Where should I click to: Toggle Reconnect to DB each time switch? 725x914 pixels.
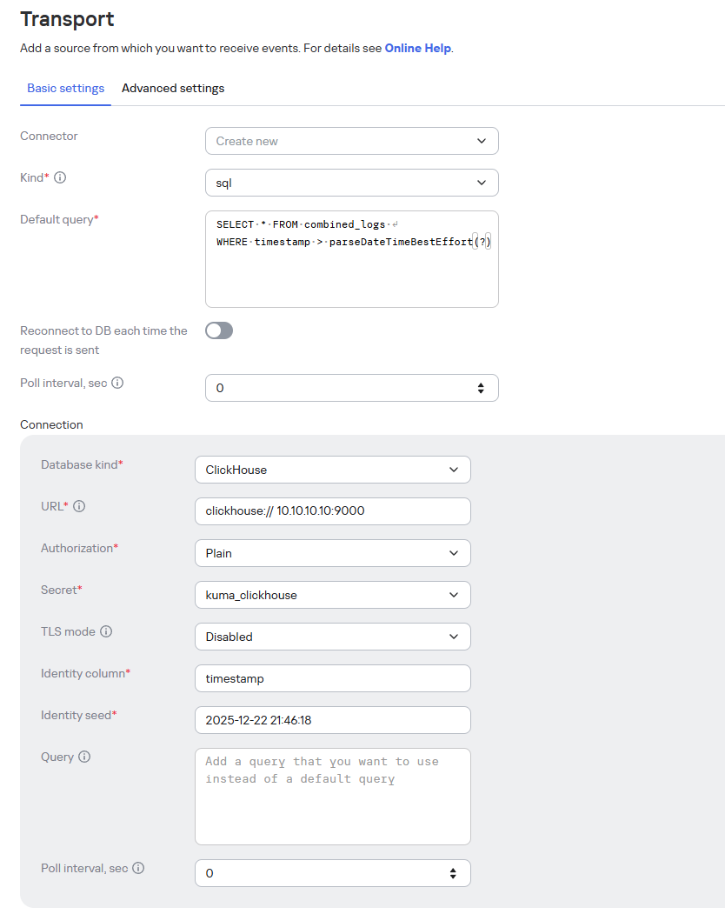pos(219,330)
